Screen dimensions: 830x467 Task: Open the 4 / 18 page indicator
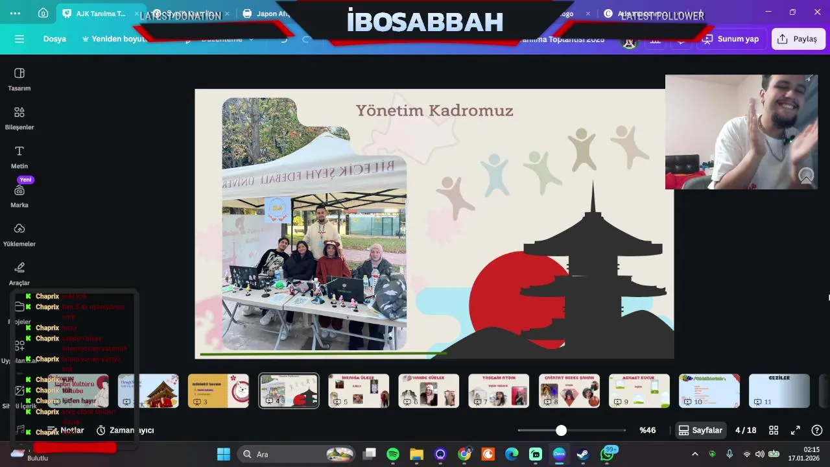click(746, 430)
